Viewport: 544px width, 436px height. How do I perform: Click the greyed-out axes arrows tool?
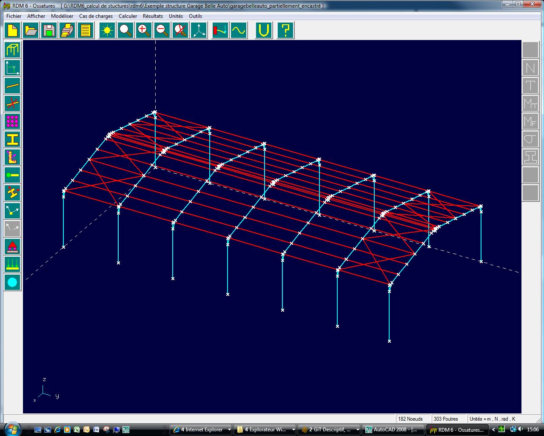pos(12,229)
